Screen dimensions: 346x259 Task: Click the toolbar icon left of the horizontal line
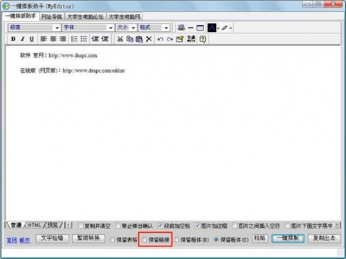(x=181, y=28)
